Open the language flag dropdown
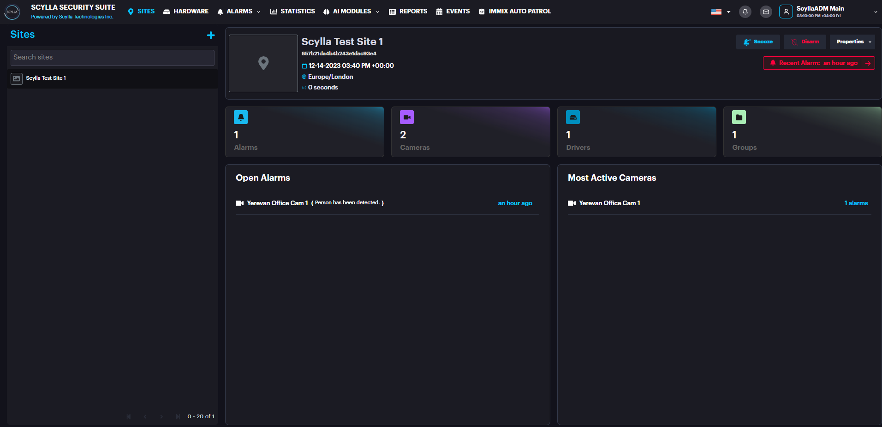The width and height of the screenshot is (882, 427). (x=721, y=12)
